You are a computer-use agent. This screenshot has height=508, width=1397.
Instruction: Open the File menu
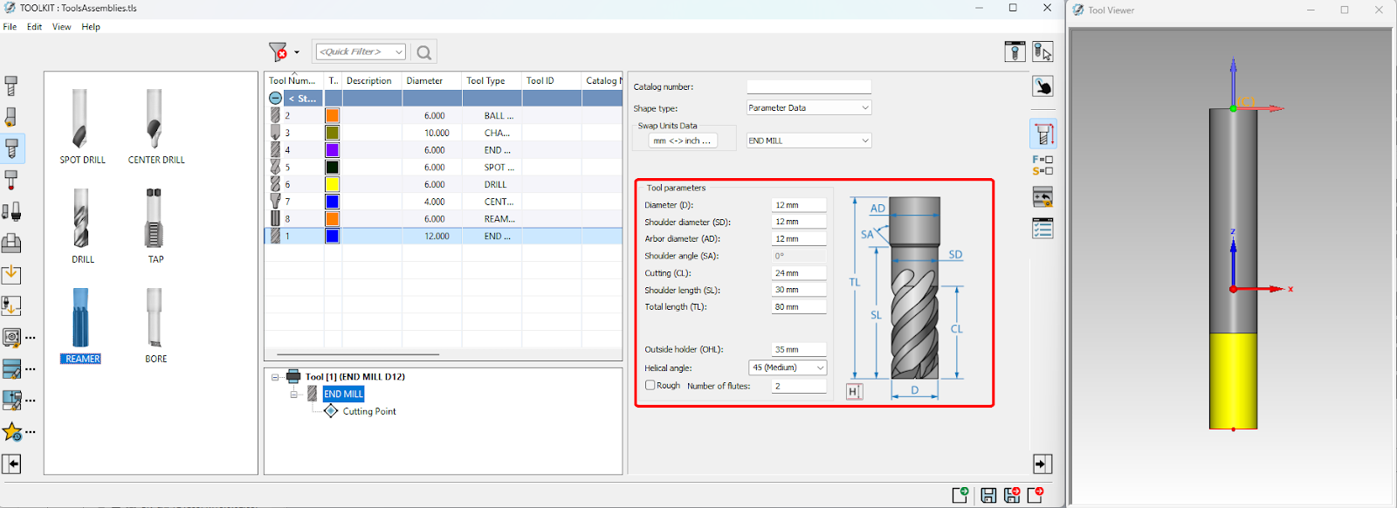[x=10, y=27]
